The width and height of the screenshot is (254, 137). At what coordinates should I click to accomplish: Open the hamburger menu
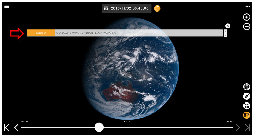7,7
